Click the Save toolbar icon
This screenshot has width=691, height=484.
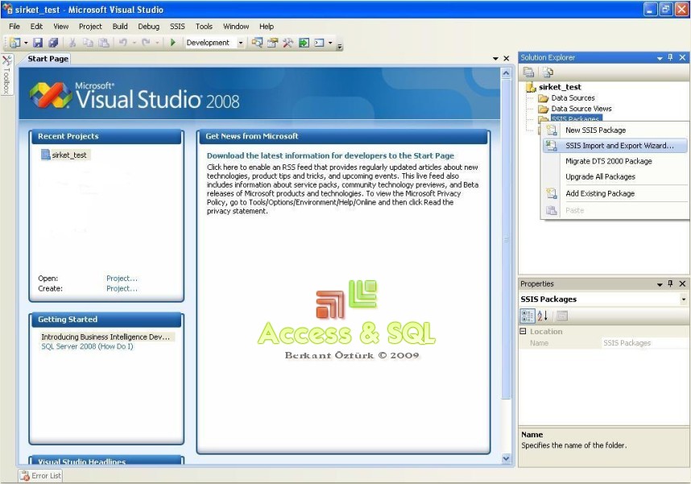pos(38,43)
